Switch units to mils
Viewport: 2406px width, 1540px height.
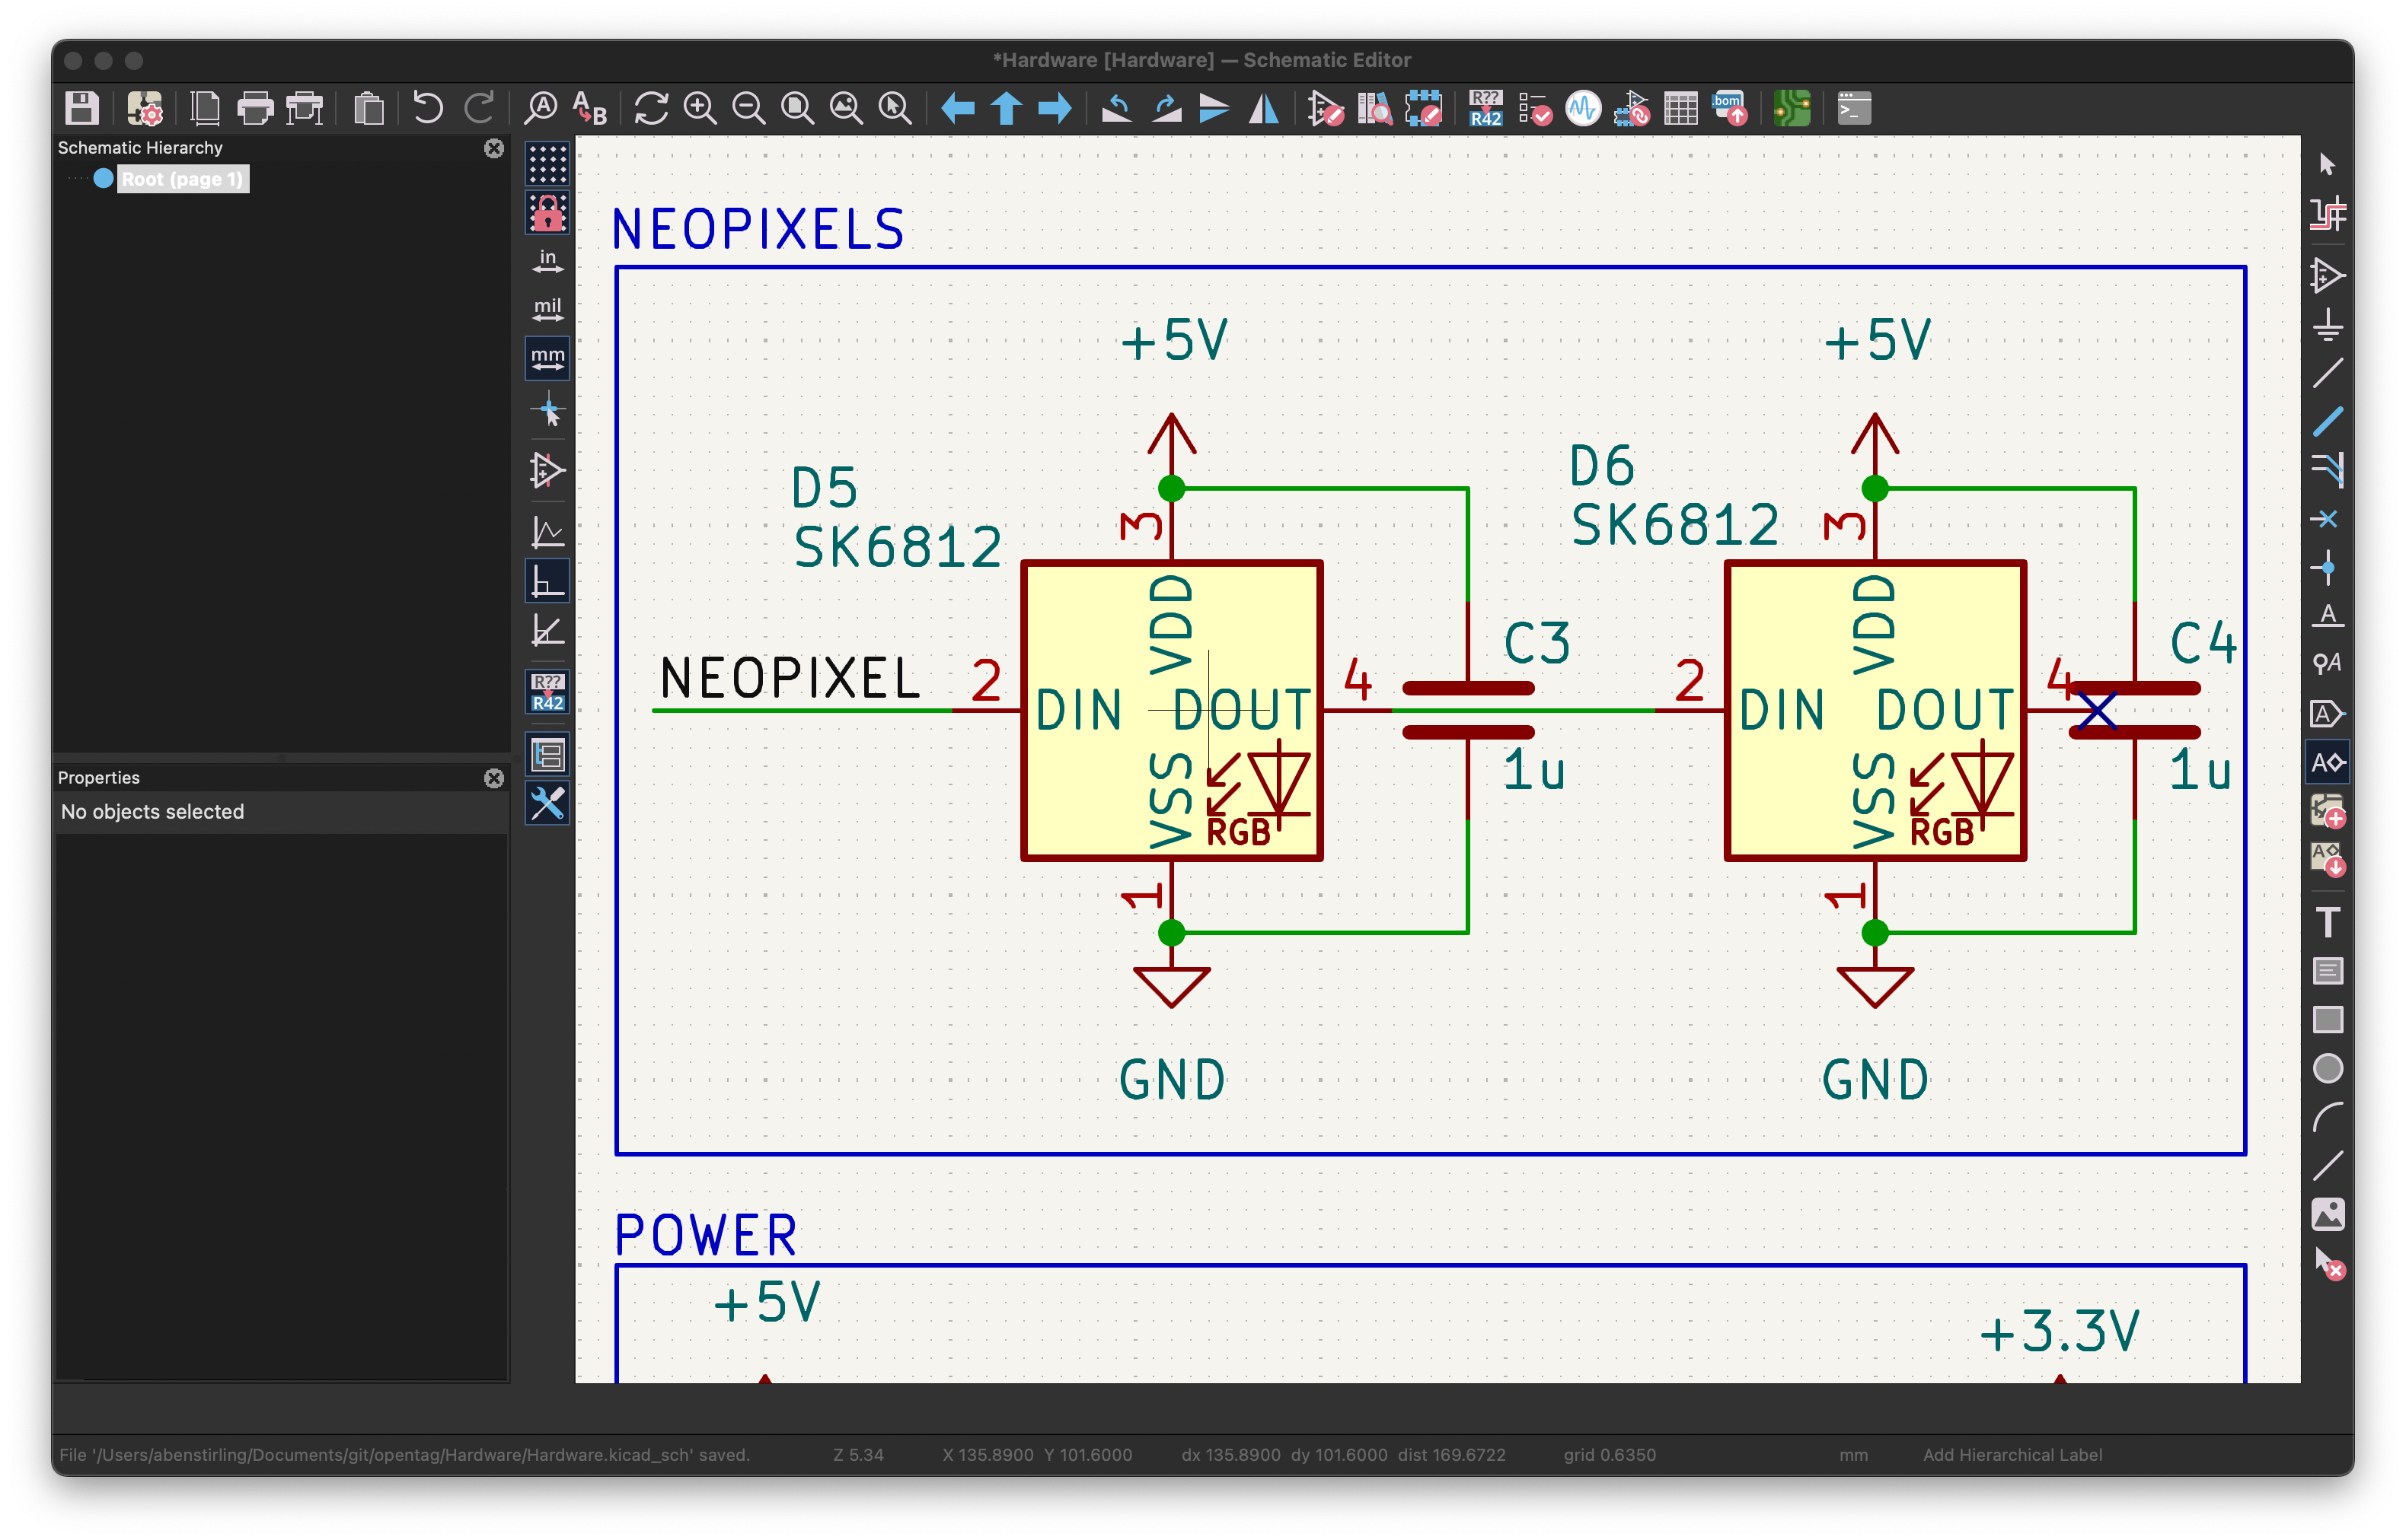(547, 309)
